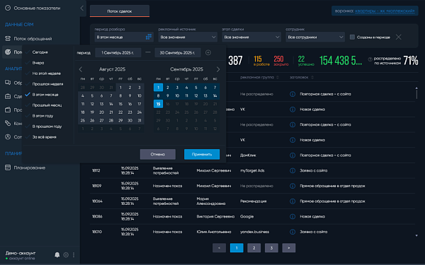
Task: Select the Прошлый месяц preset
Action: [47, 105]
